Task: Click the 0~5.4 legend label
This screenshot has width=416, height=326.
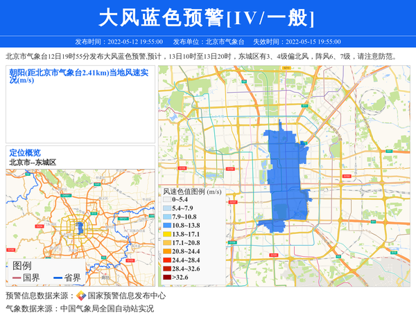Action: click(x=180, y=199)
